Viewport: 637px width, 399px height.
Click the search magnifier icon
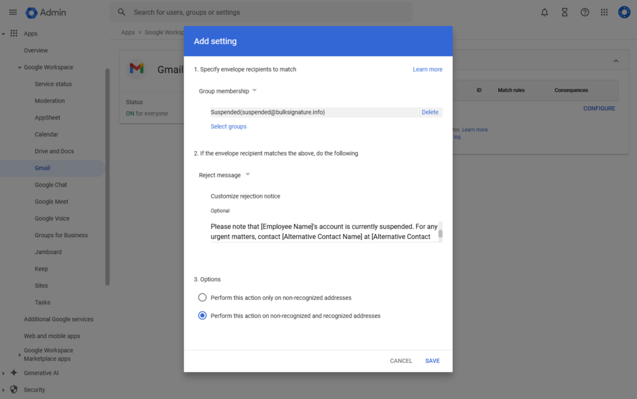pos(121,12)
